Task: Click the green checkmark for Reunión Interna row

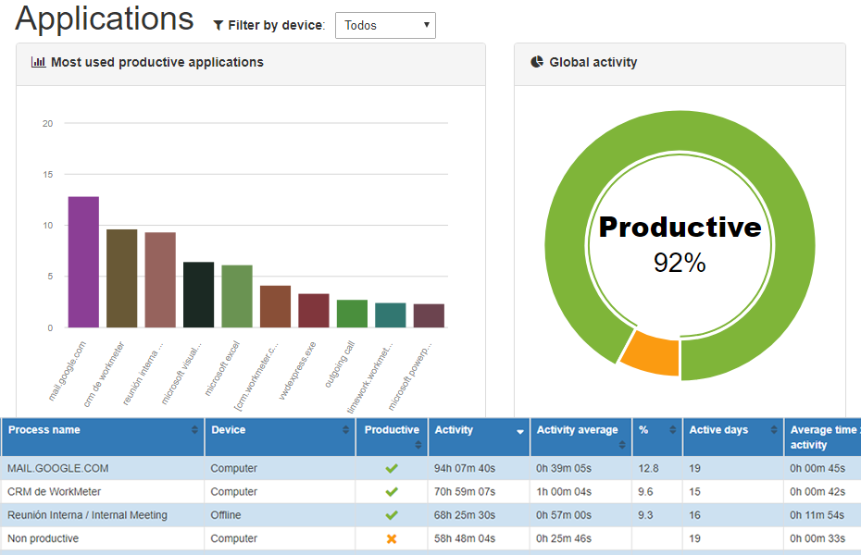Action: click(392, 515)
